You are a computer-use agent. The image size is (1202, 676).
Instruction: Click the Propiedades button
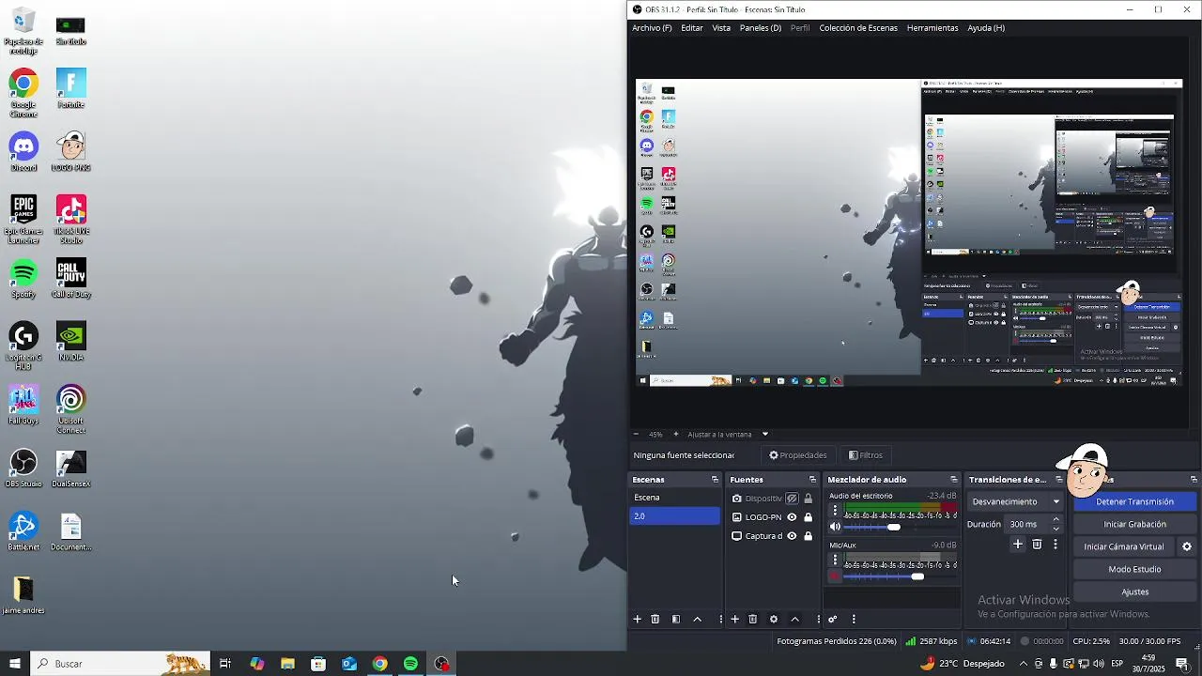coord(798,455)
